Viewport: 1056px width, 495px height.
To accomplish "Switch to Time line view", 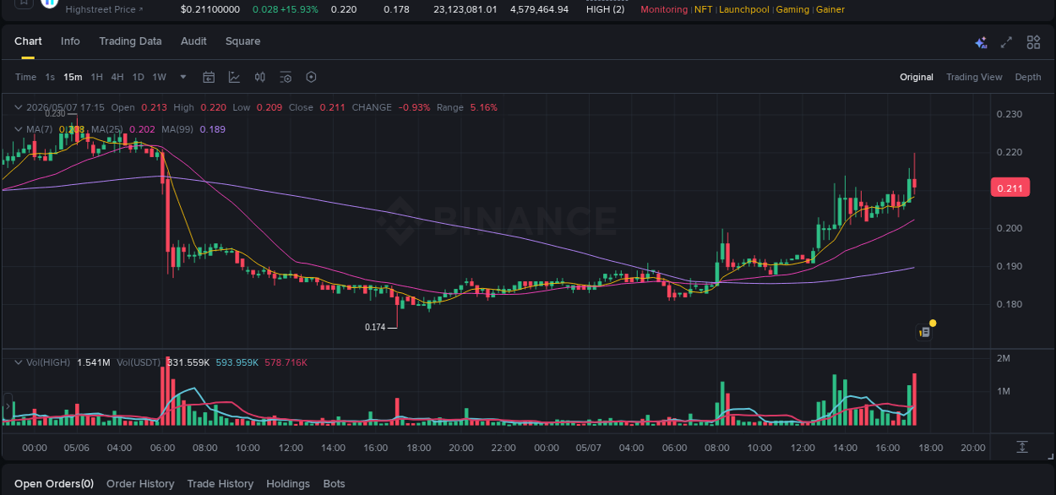I will coord(25,77).
